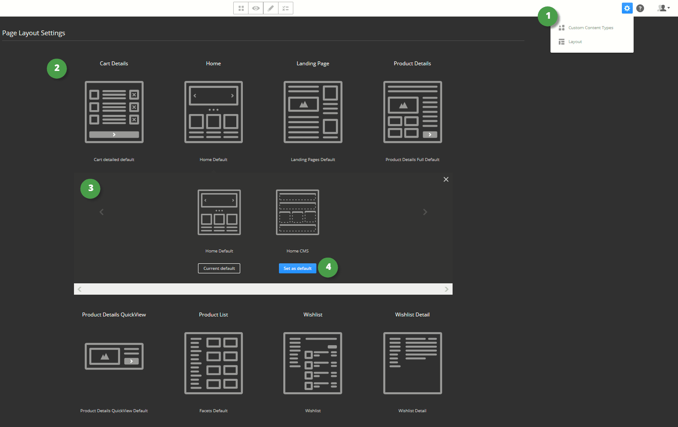678x427 pixels.
Task: Open the help question mark icon
Action: tap(640, 8)
